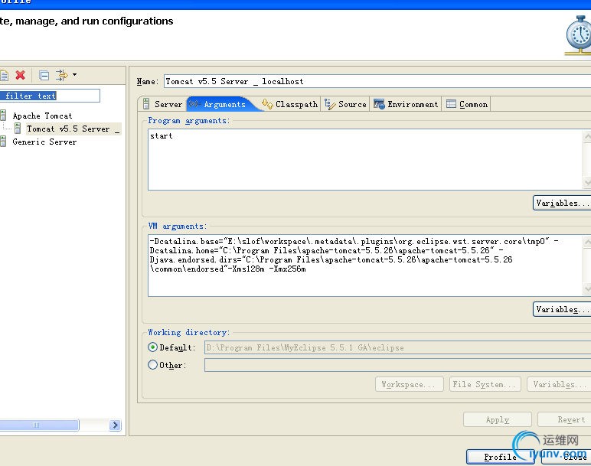This screenshot has height=466, width=591.
Task: Click the red X delete configuration icon
Action: click(21, 75)
